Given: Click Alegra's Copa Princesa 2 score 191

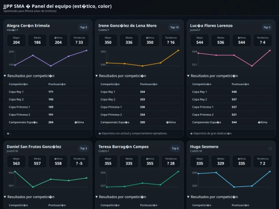Looking at the screenshot, I should (51, 115).
